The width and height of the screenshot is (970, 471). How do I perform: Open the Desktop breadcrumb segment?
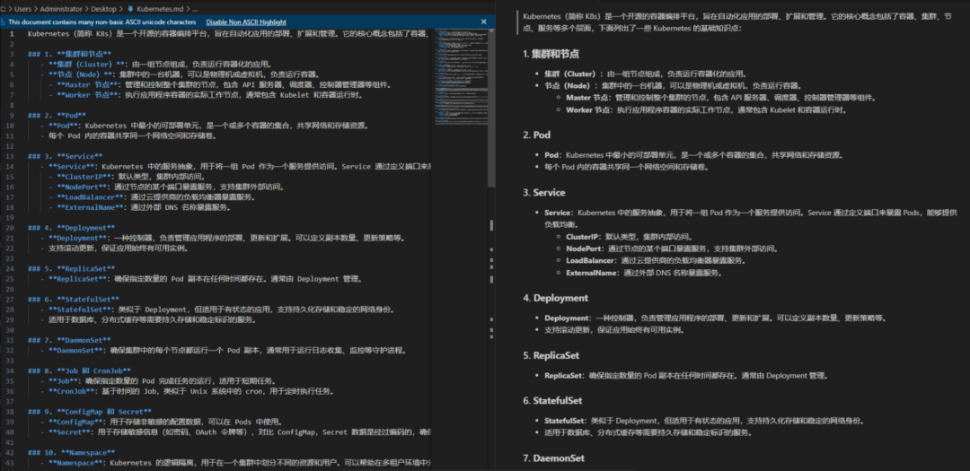[x=104, y=9]
